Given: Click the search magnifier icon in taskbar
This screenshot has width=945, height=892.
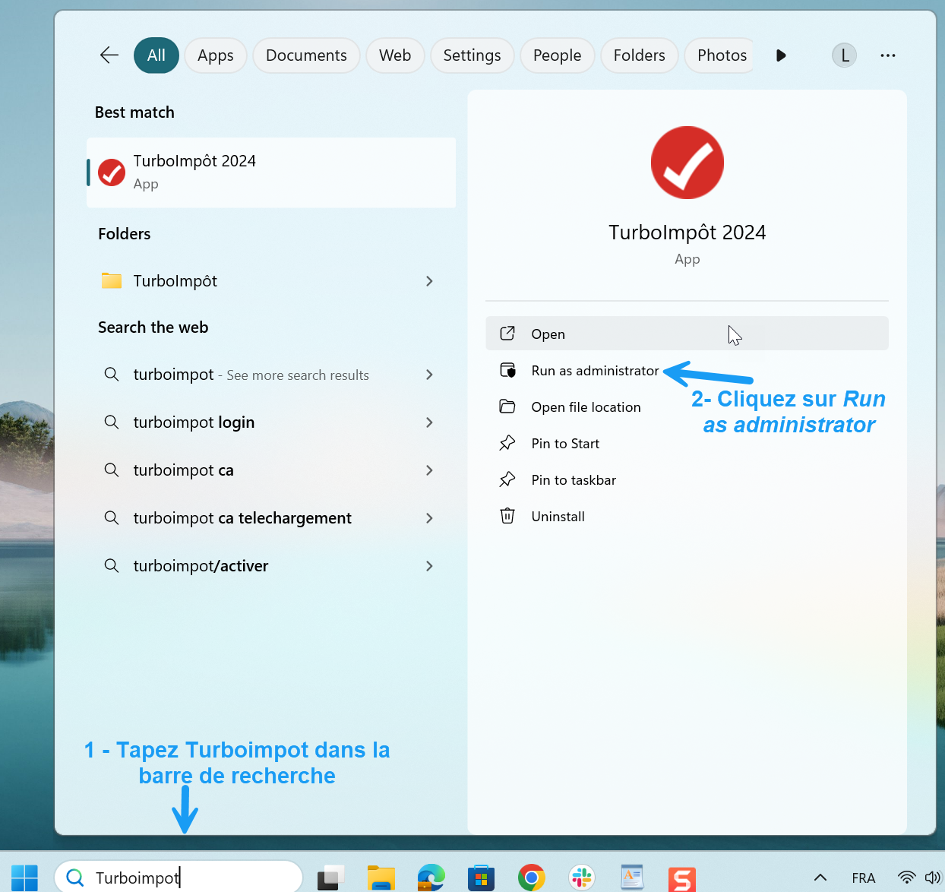Looking at the screenshot, I should pyautogui.click(x=75, y=878).
